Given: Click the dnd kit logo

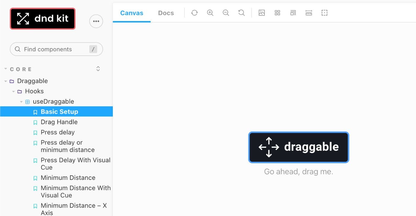Looking at the screenshot, I should 43,19.
